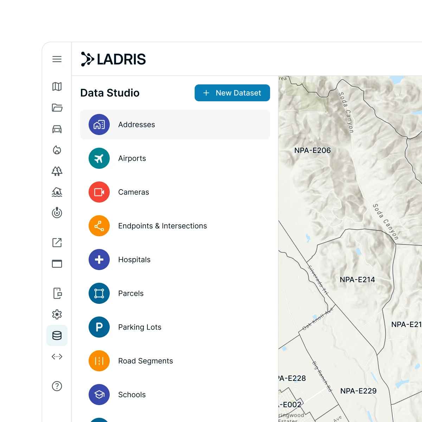Expand the Endpoints & Intersections entry
Screen dimensions: 422x422
point(162,226)
